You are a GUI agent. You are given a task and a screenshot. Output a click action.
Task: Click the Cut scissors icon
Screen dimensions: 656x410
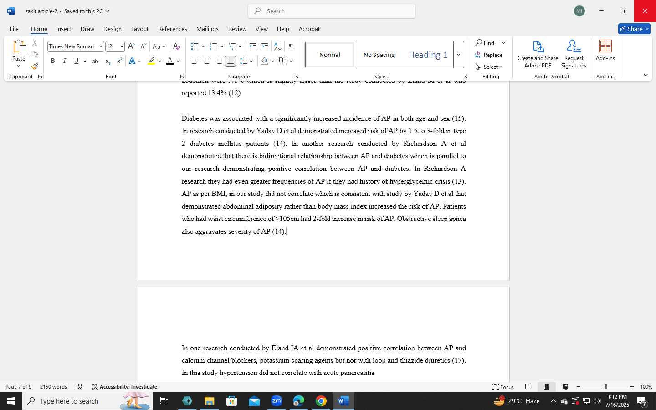(35, 43)
